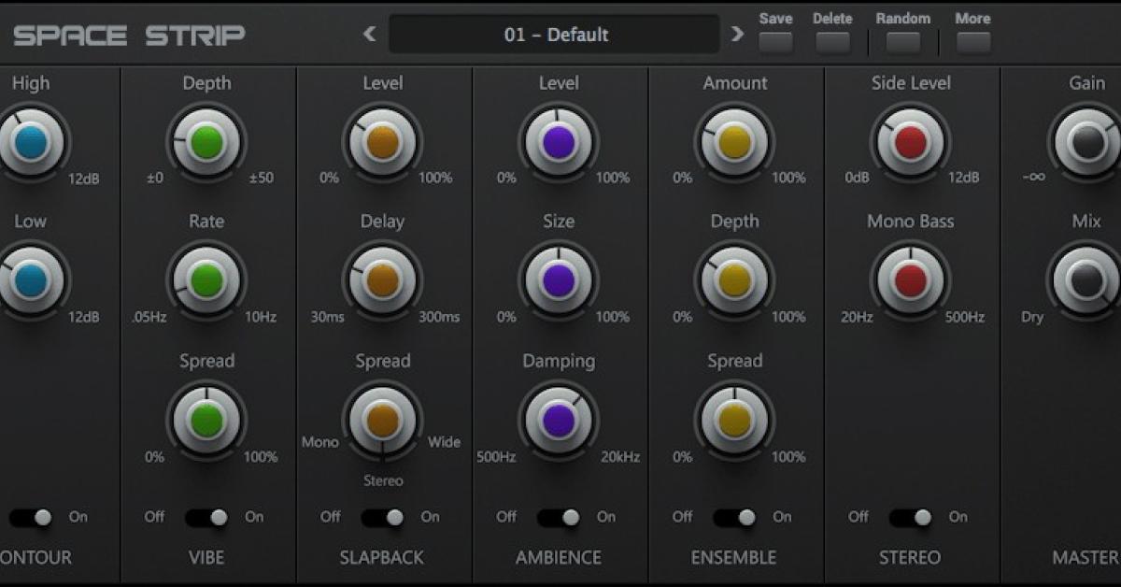Screen dimensions: 1121x587
Task: Click the Vibe Rate knob
Action: (x=206, y=280)
